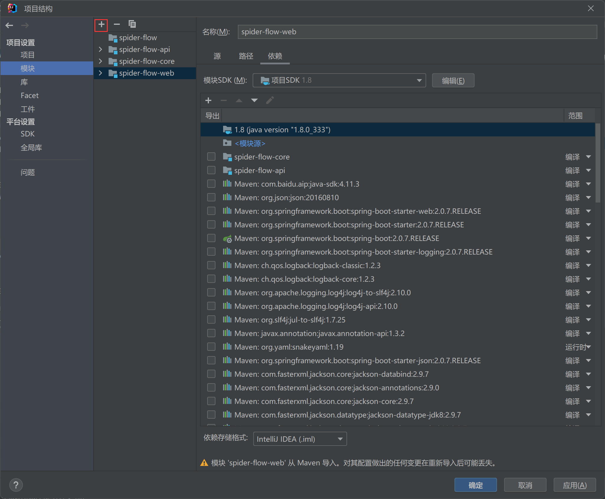Image resolution: width=605 pixels, height=499 pixels.
Task: Click the edit dependency pencil icon
Action: click(x=270, y=100)
